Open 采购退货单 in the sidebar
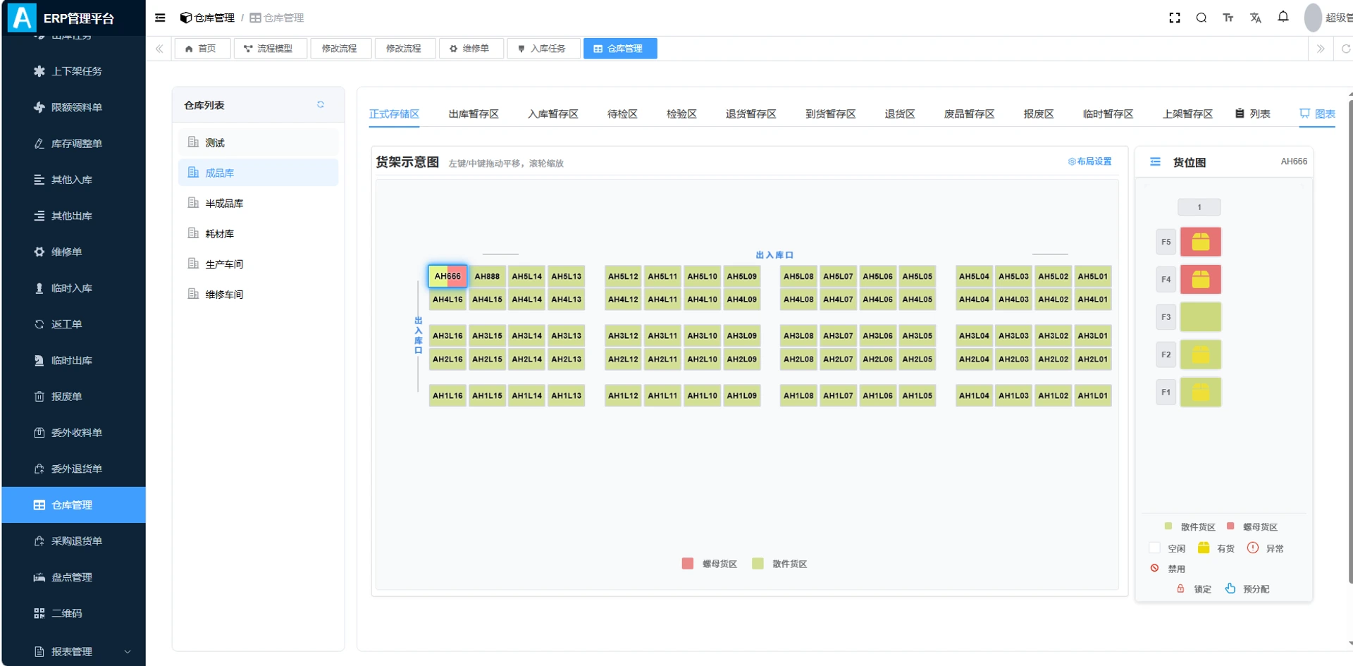This screenshot has height=666, width=1353. (73, 541)
